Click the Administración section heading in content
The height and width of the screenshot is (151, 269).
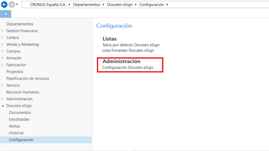point(121,61)
